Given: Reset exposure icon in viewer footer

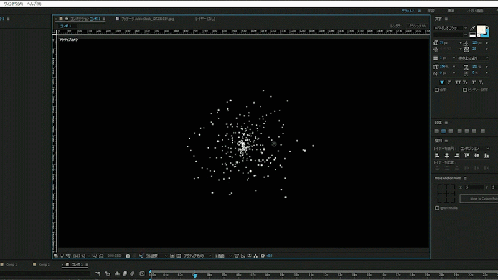Looking at the screenshot, I should [263, 256].
